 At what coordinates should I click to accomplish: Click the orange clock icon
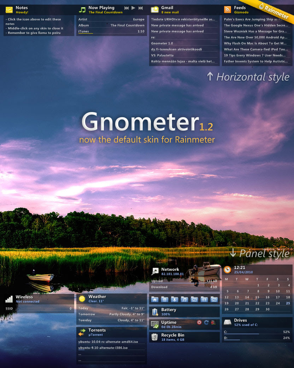[x=227, y=270]
